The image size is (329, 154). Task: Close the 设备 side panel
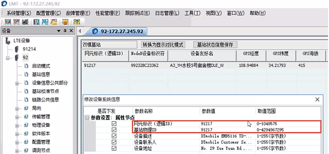pos(71,31)
